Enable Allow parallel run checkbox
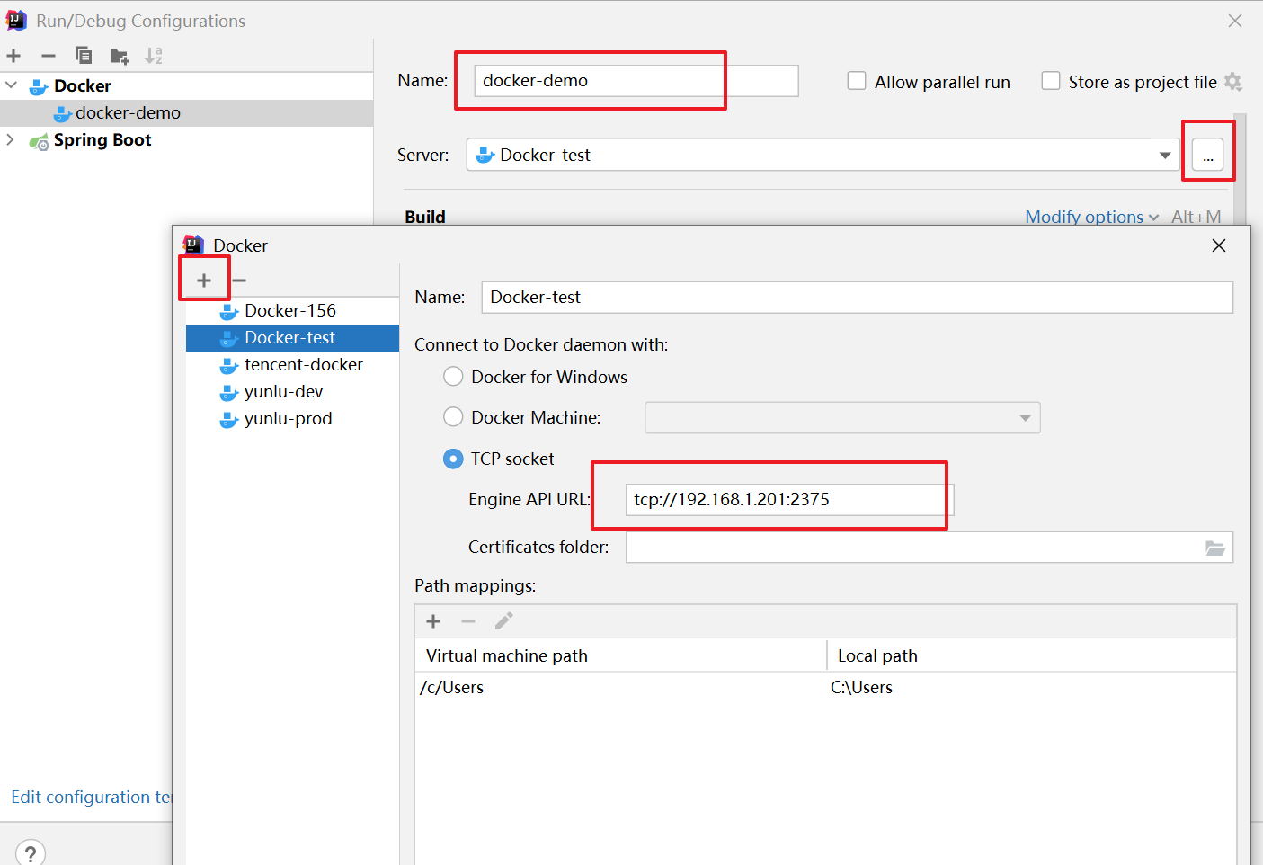Image resolution: width=1263 pixels, height=865 pixels. click(x=857, y=81)
